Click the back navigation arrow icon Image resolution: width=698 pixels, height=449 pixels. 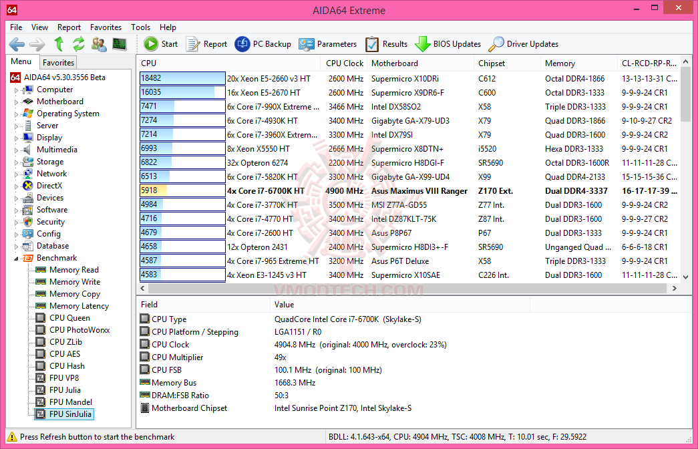17,44
